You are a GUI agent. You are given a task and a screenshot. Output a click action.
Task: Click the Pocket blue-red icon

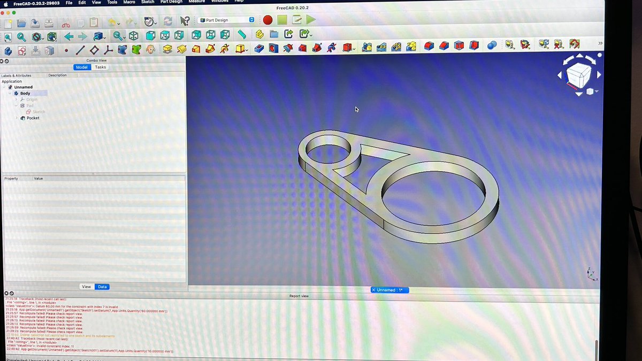coord(259,48)
